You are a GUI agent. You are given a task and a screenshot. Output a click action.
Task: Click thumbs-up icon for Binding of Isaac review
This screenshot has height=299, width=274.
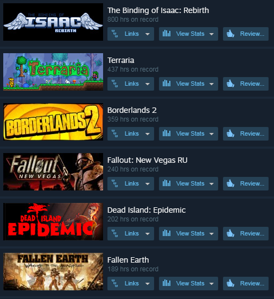[x=231, y=34]
